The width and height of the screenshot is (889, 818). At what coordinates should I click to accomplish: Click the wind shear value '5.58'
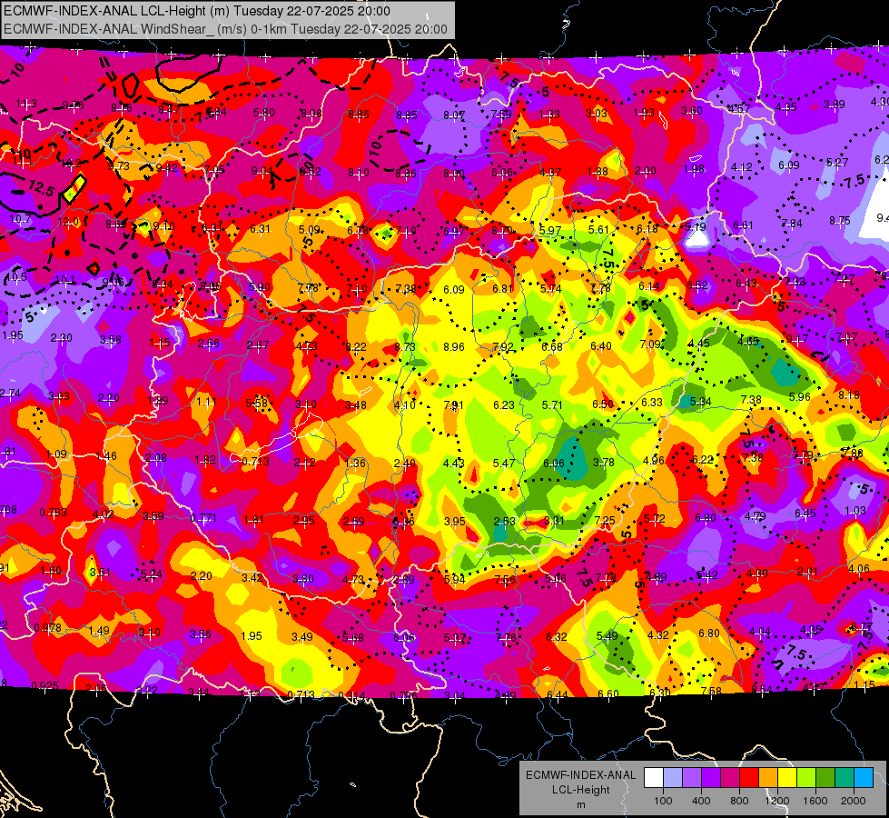(x=257, y=403)
